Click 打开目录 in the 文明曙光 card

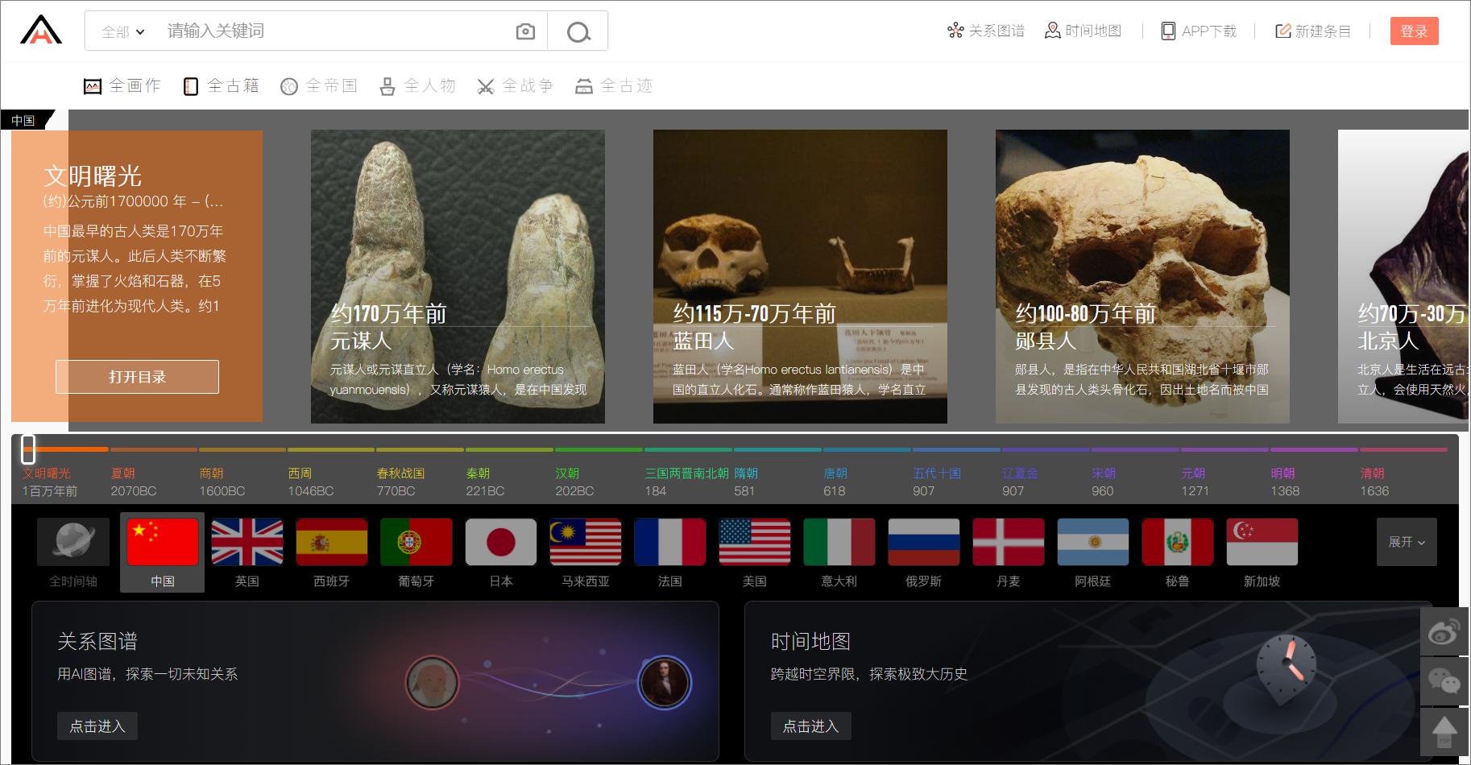pos(136,376)
